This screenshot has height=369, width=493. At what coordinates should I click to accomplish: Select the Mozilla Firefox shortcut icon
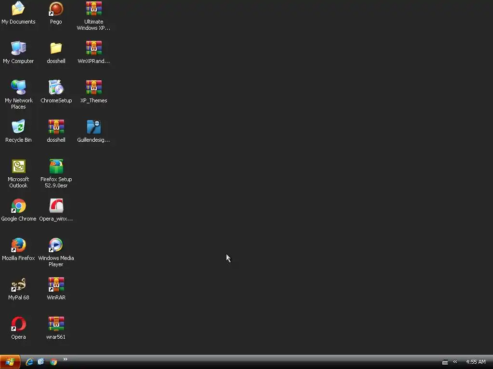pyautogui.click(x=18, y=245)
